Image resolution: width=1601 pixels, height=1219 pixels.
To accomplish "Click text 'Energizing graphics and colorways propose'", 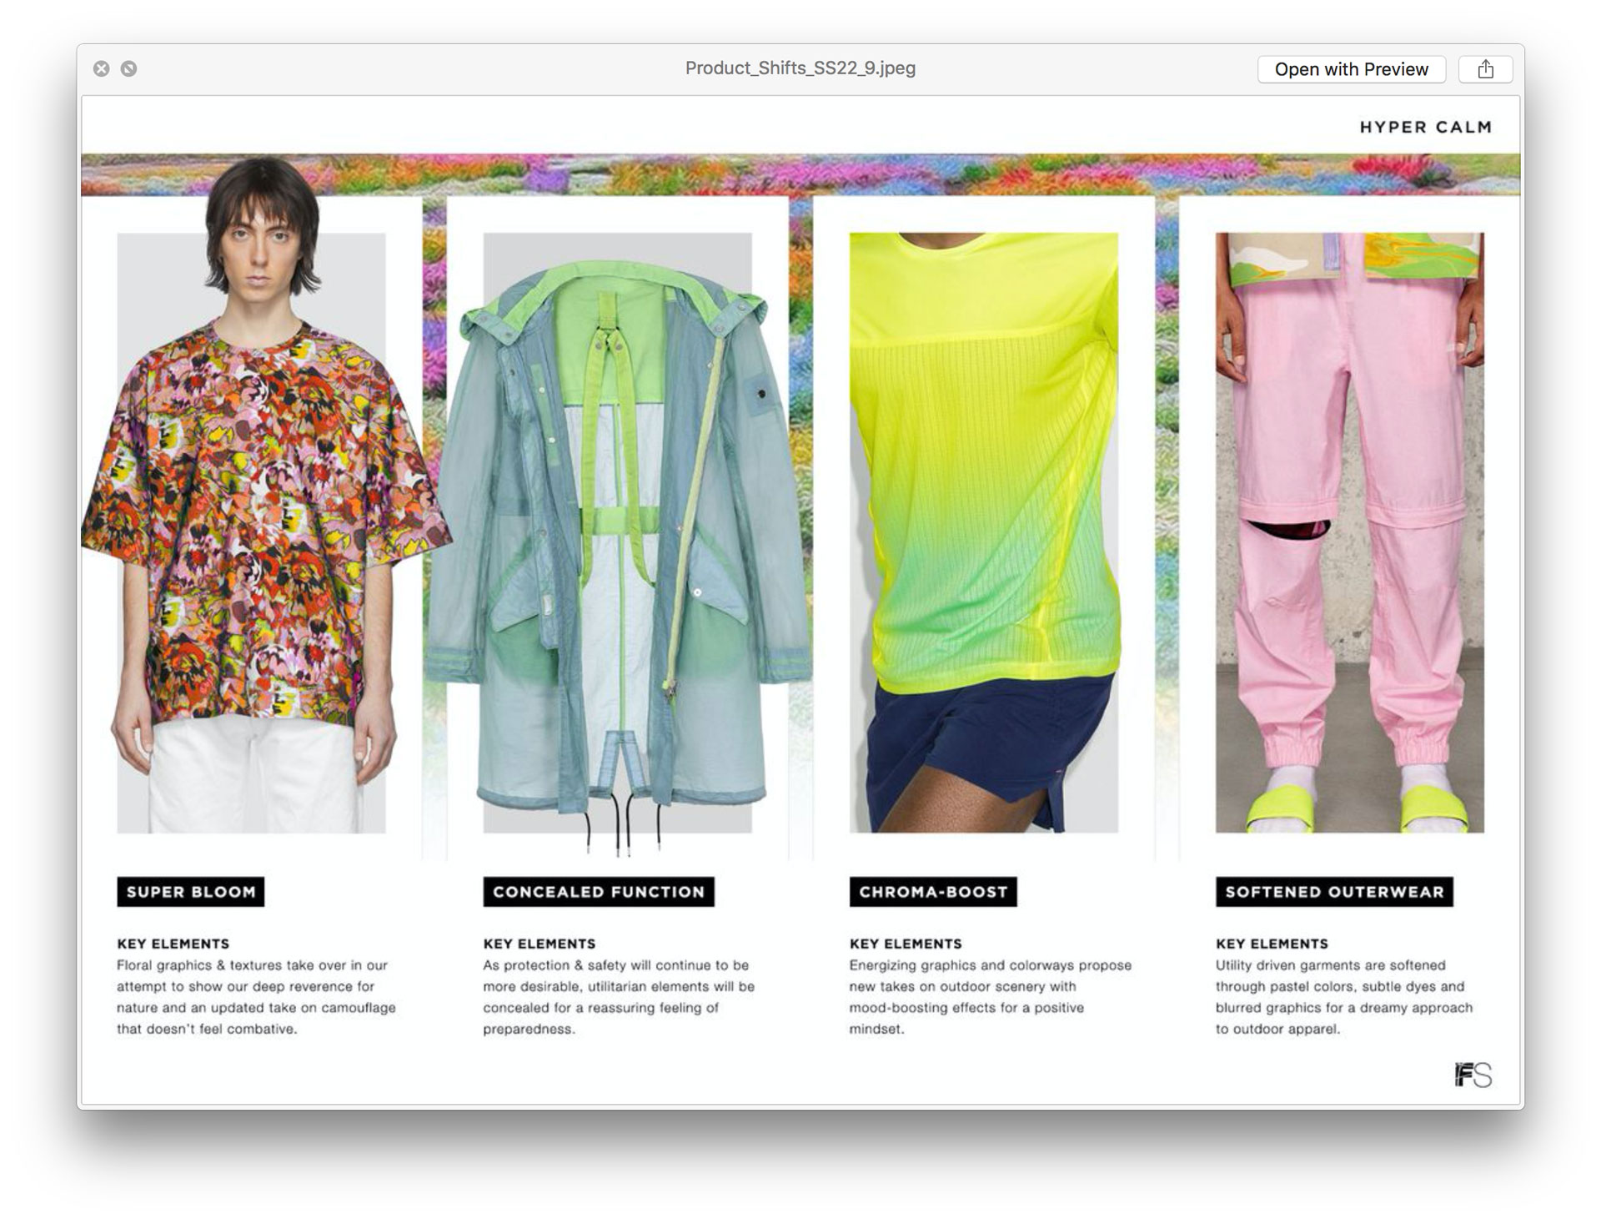I will [991, 965].
